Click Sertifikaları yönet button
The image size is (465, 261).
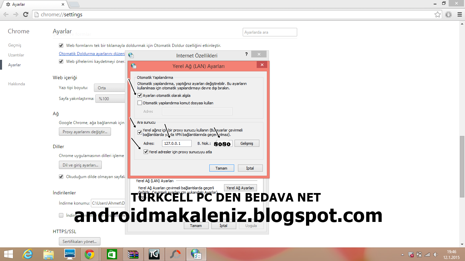pos(80,242)
